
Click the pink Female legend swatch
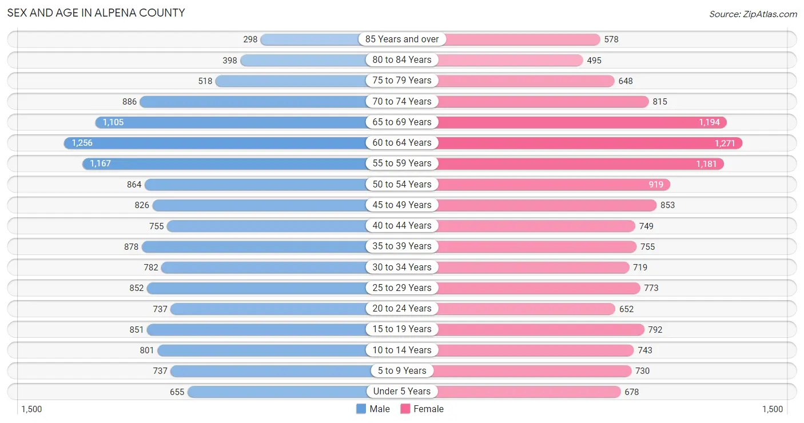pyautogui.click(x=405, y=409)
